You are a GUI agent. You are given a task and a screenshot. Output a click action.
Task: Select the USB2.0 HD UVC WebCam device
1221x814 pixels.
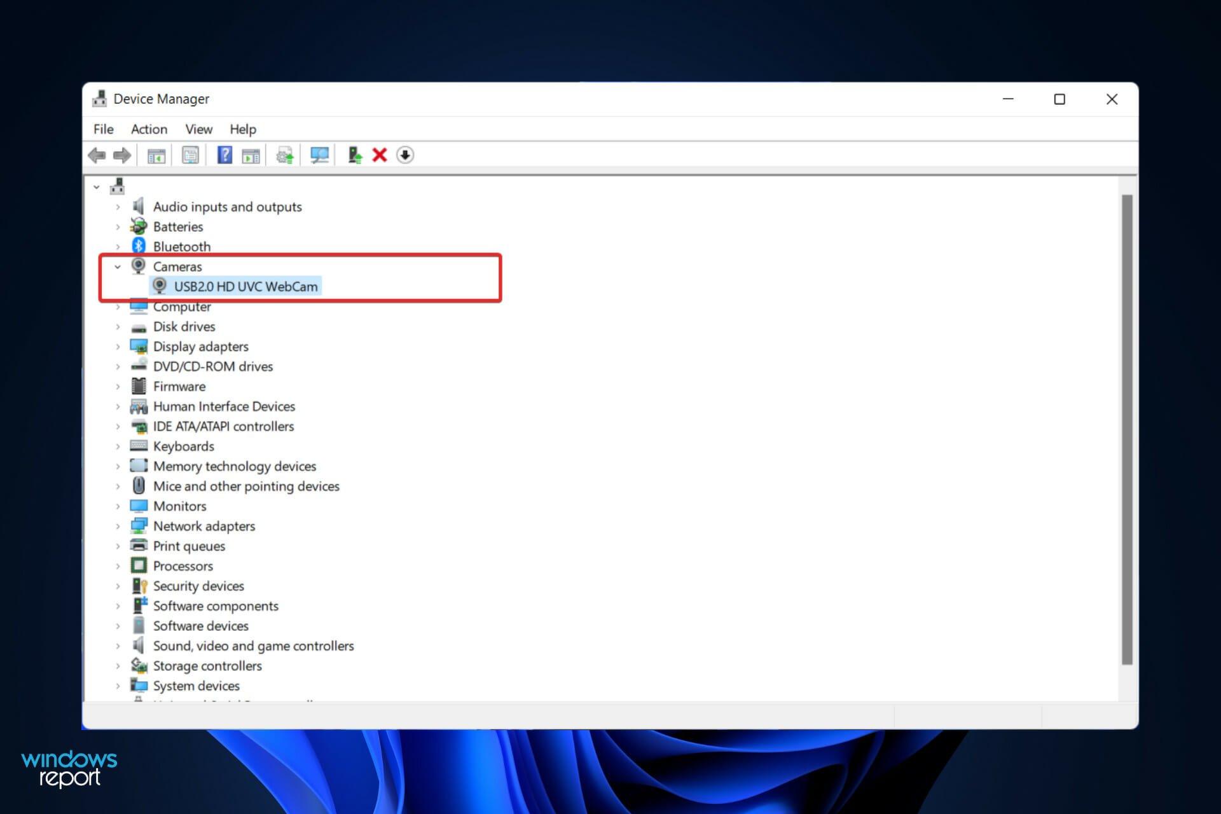click(x=244, y=286)
